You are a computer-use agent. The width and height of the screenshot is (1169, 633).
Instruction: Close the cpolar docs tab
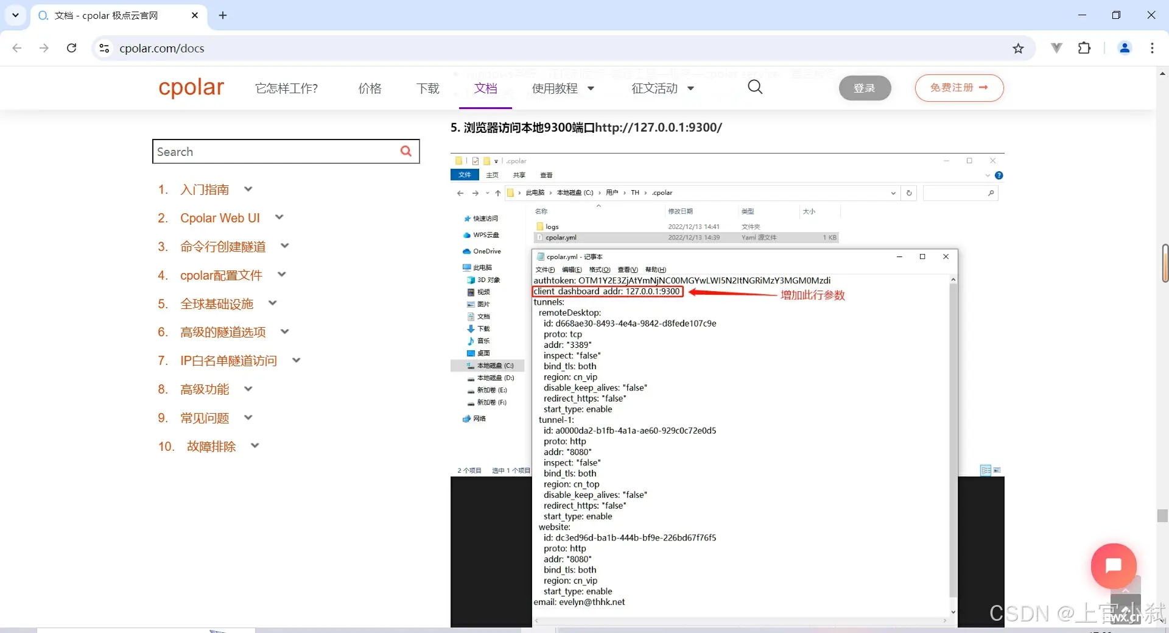[195, 15]
